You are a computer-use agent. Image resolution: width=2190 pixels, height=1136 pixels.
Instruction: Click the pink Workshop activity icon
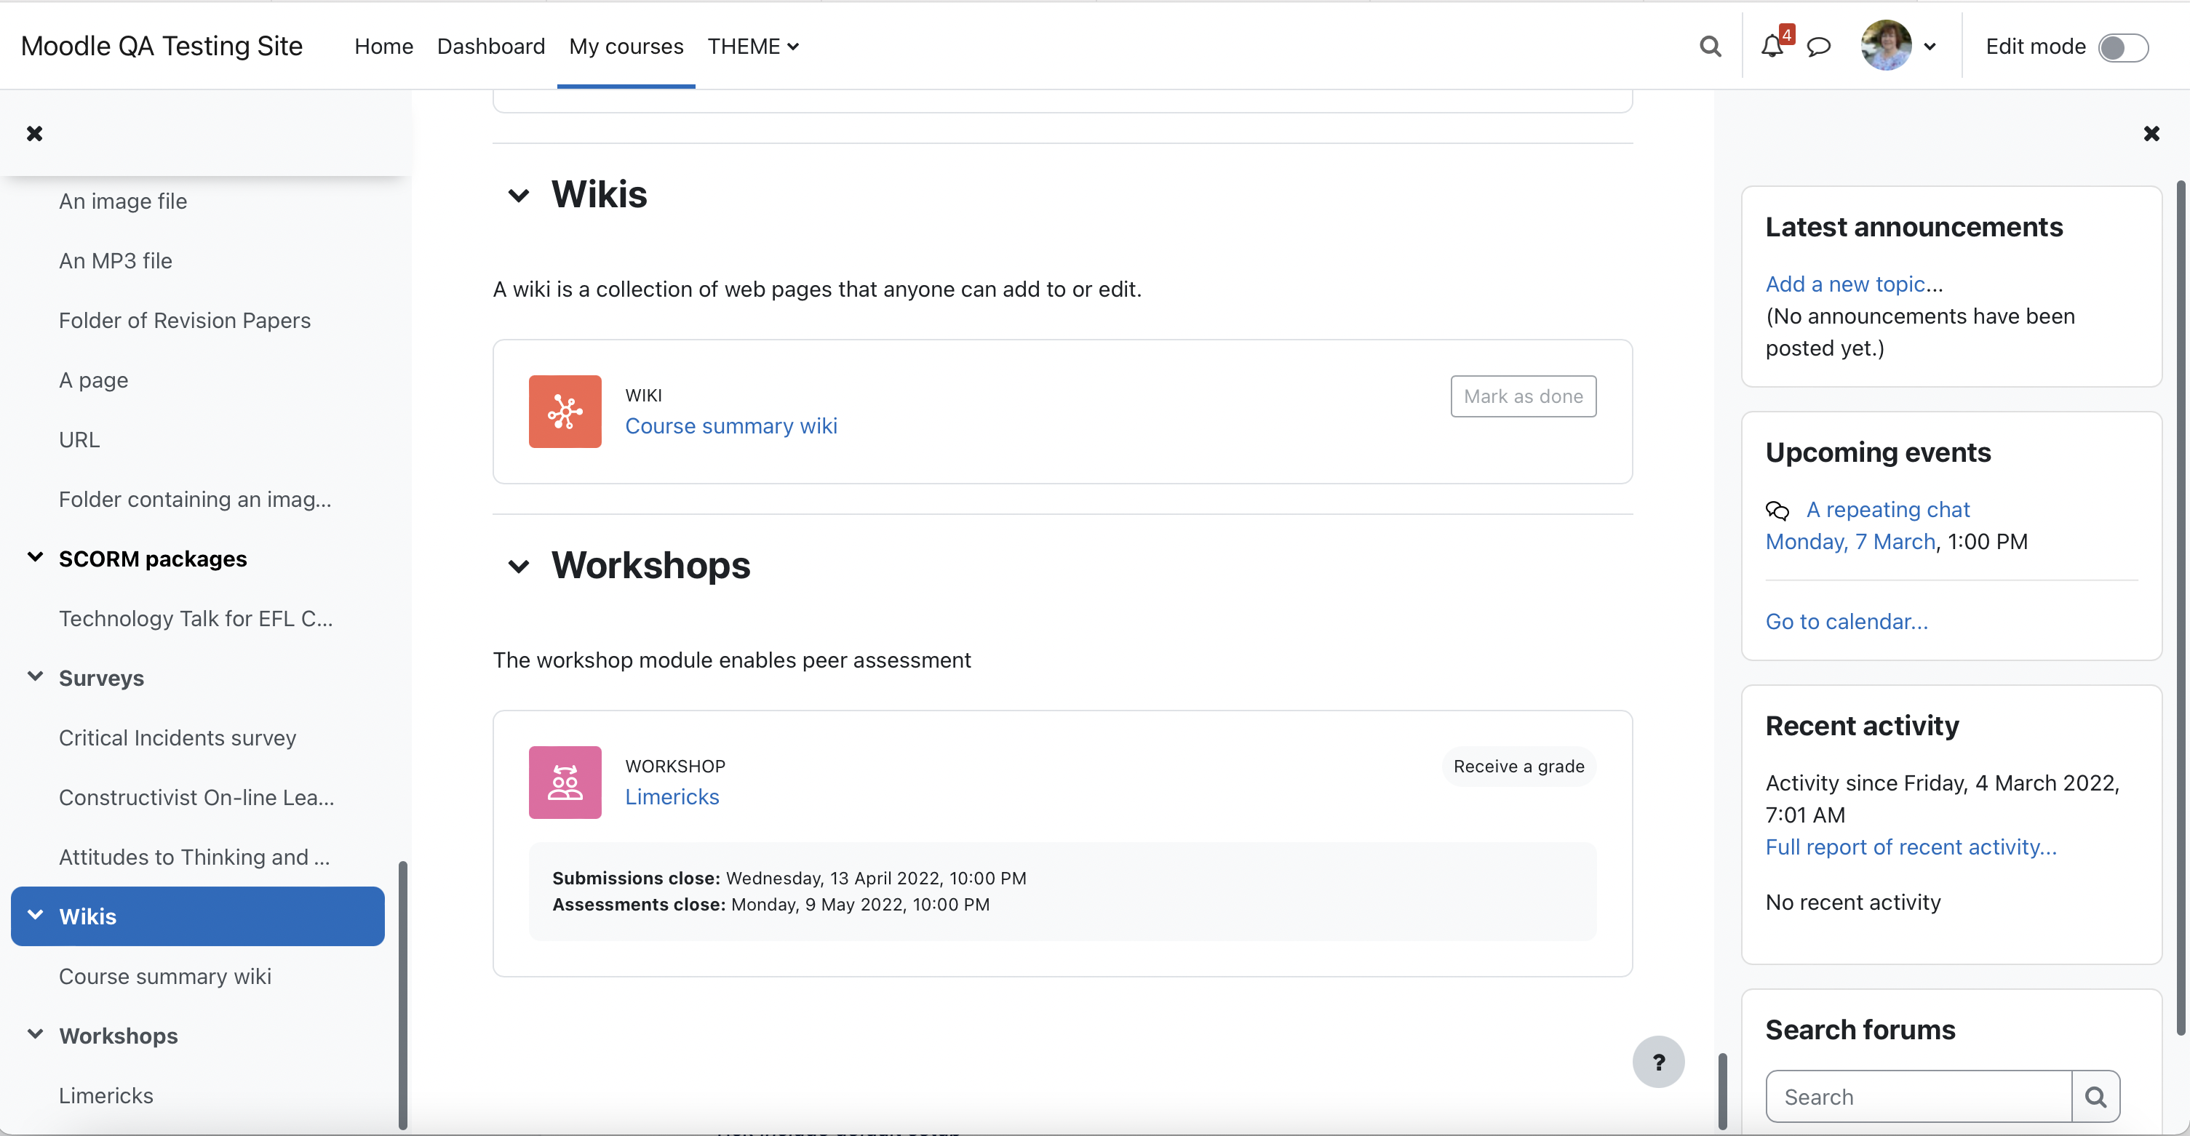[565, 782]
